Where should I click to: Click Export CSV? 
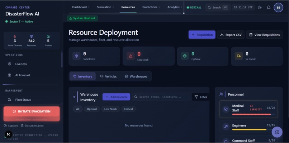[231, 35]
